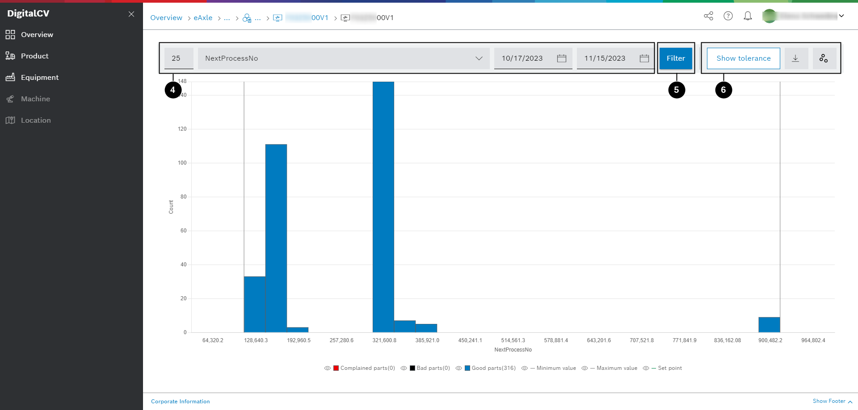Open the Product section in sidebar
The image size is (858, 410).
[x=34, y=56]
